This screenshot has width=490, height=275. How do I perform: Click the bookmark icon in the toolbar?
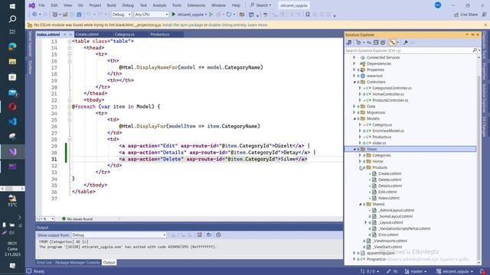(308, 15)
